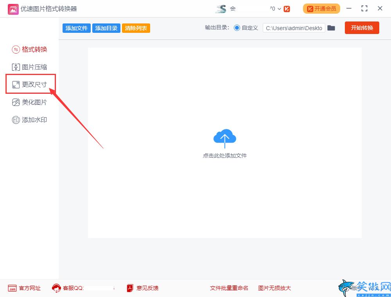Screen dimensions: 391x297
Task: Click the cloud upload icon
Action: (225, 138)
